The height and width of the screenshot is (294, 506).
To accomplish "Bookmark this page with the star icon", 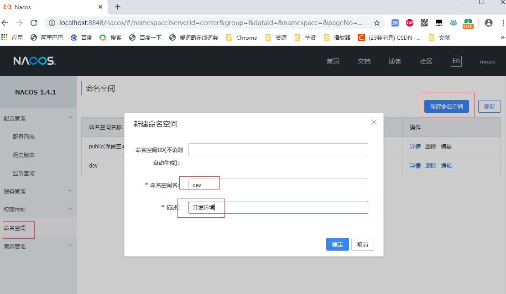I will [376, 23].
